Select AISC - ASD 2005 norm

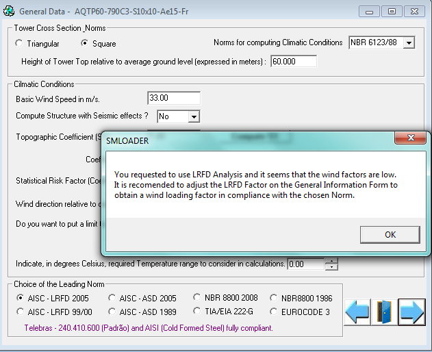click(113, 299)
